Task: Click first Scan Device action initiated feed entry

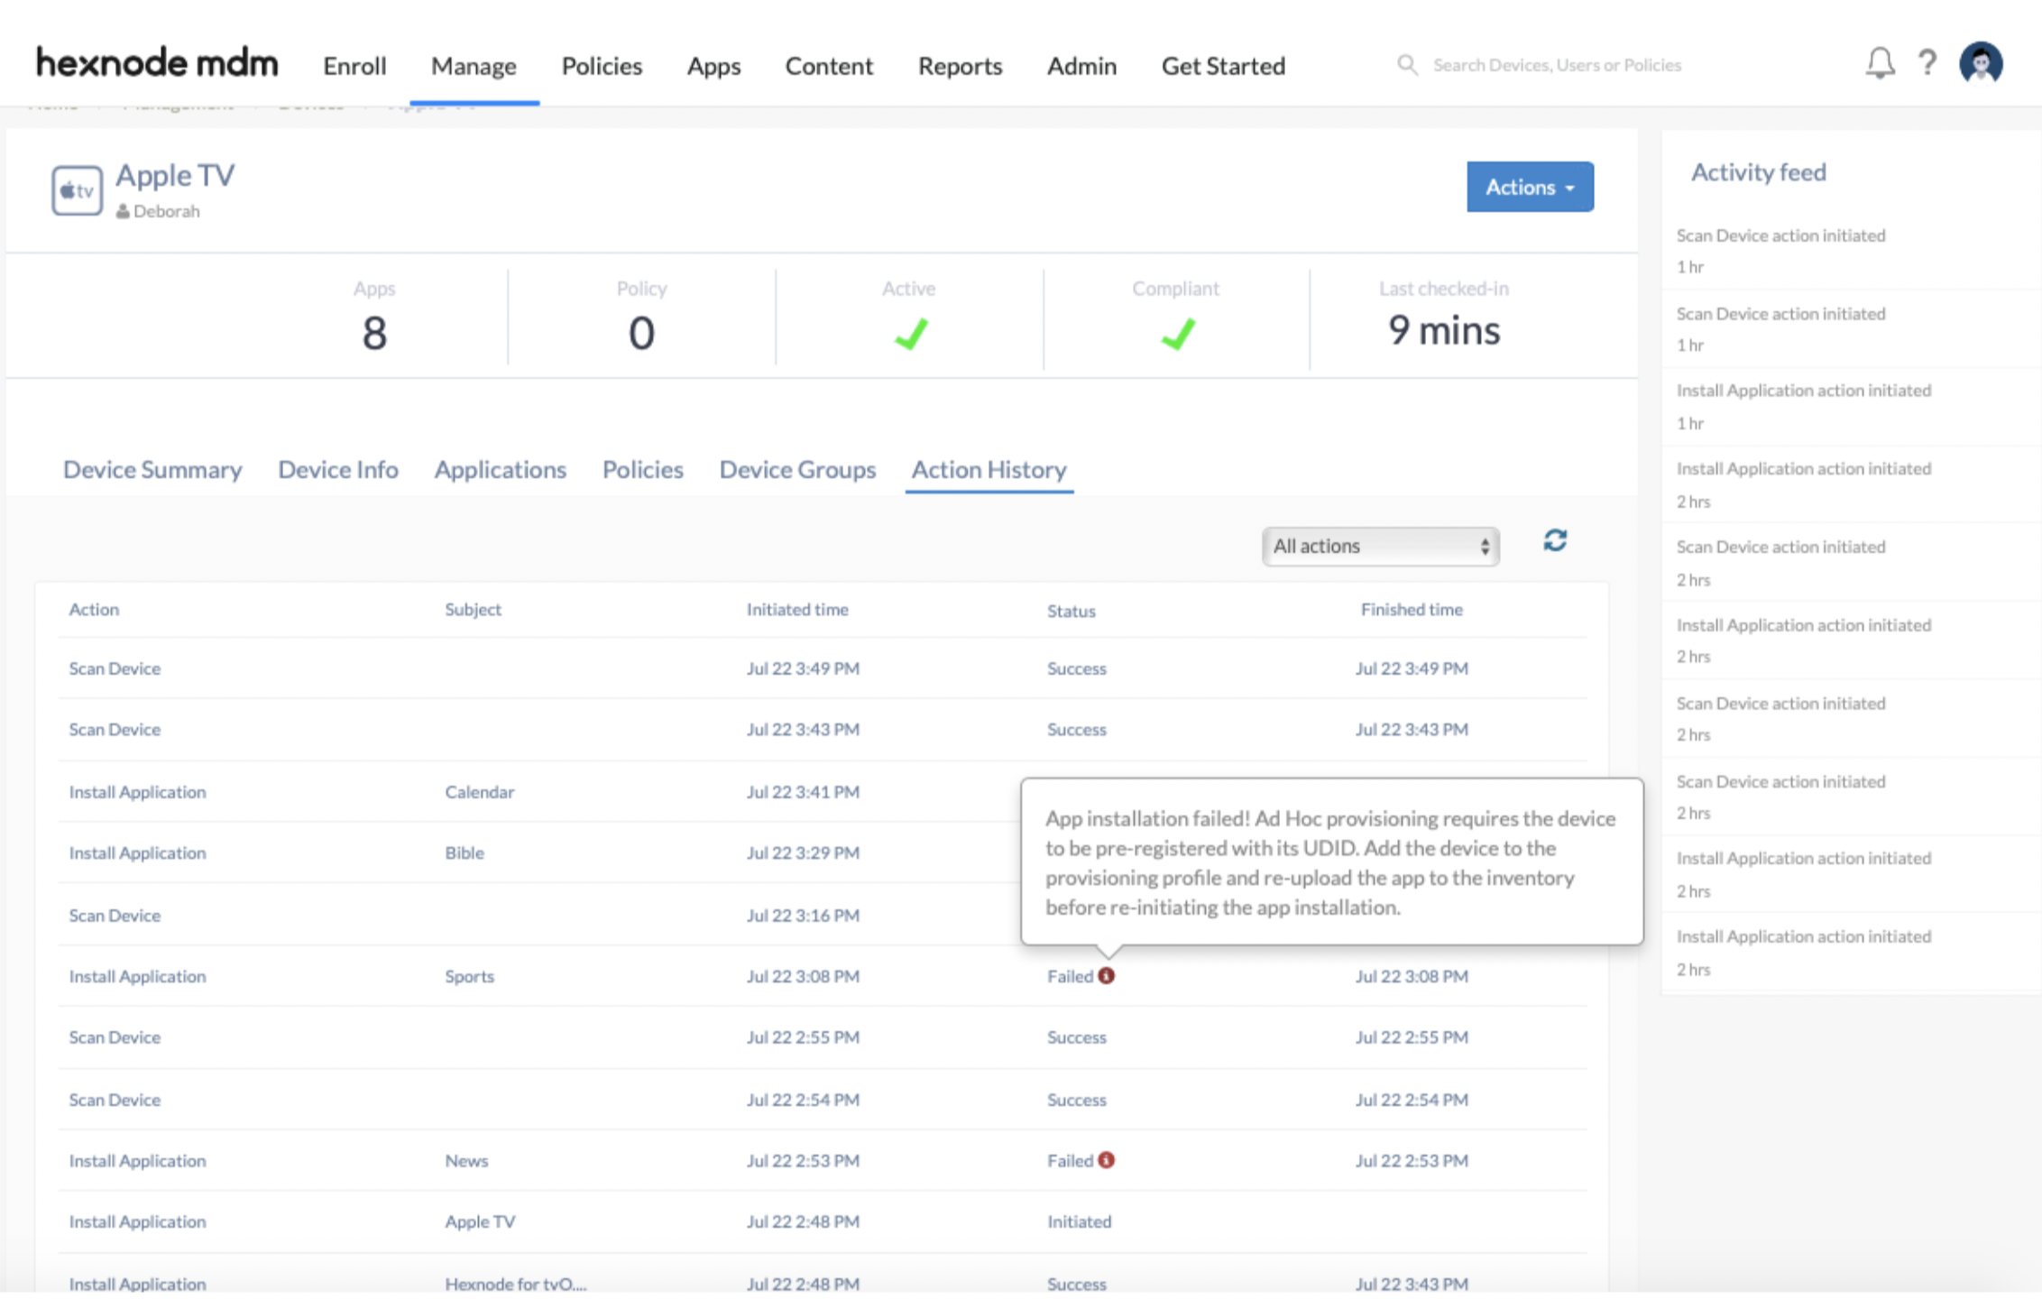Action: [1780, 235]
